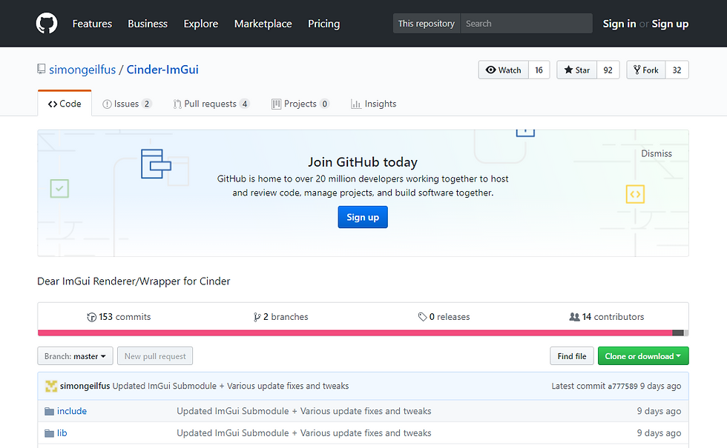Click the include folder icon
Viewport: 727px width, 448px height.
(49, 411)
